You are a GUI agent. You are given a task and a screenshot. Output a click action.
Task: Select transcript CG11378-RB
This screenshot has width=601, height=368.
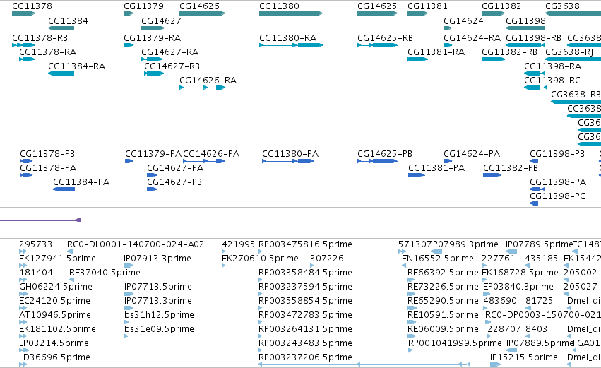pyautogui.click(x=40, y=38)
